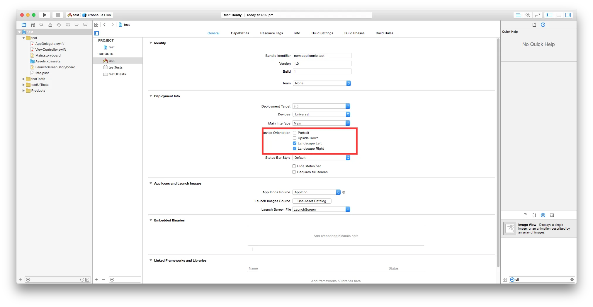Go back in editor history
This screenshot has width=593, height=307.
pos(105,25)
